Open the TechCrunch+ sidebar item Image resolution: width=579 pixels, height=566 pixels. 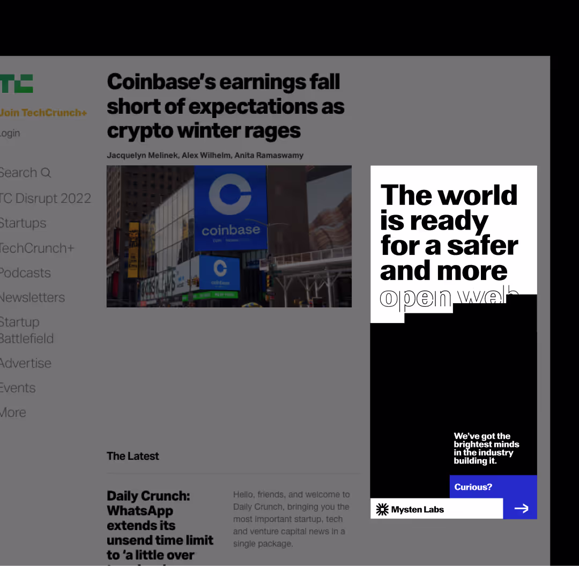(37, 248)
